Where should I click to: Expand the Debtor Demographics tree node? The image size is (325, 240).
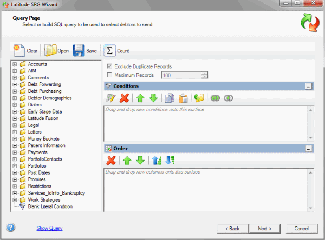pos(15,98)
